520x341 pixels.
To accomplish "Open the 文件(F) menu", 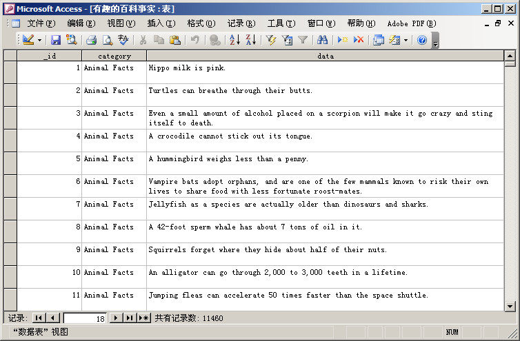I will tap(41, 23).
